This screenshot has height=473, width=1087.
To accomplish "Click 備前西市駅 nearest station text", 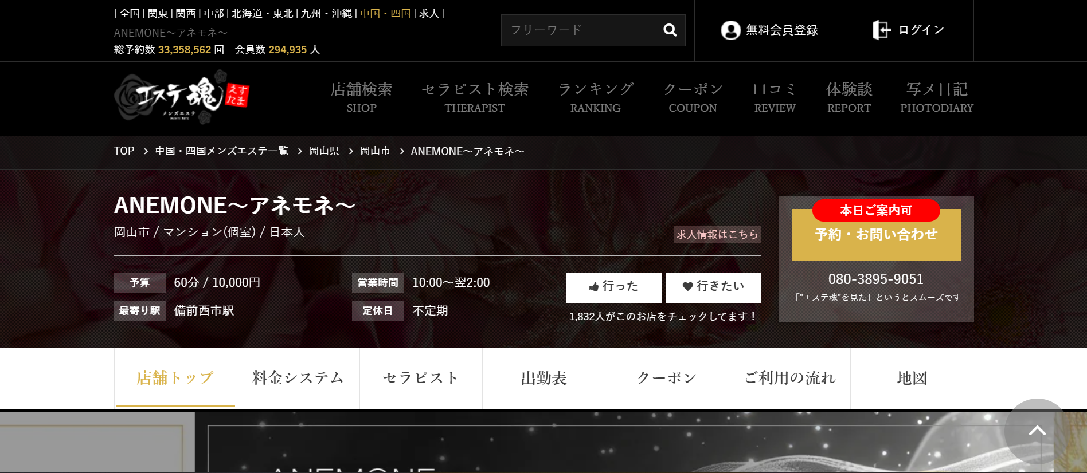I will tap(204, 311).
